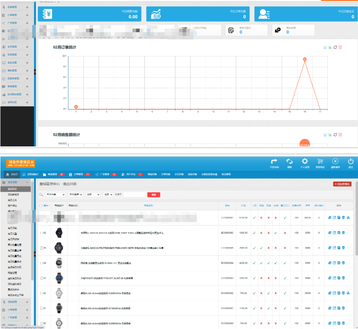Click browser view icon for product ECS000081
The height and width of the screenshot is (329, 358).
click(x=330, y=308)
